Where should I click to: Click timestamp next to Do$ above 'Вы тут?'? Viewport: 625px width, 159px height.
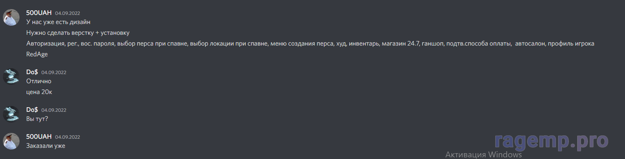click(x=54, y=110)
